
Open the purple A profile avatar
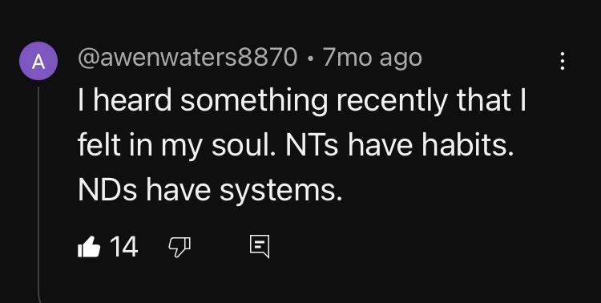(x=38, y=61)
